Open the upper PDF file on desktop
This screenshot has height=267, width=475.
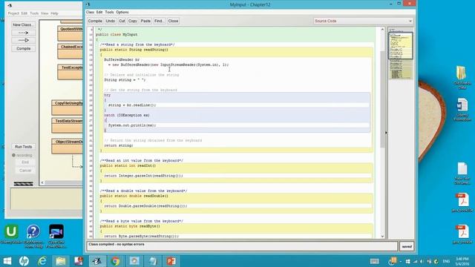(462, 202)
